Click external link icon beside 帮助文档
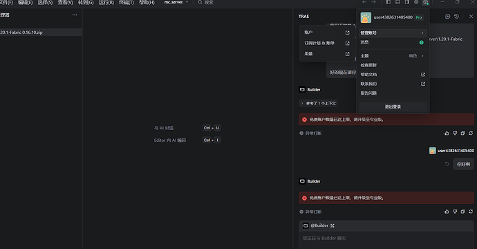The width and height of the screenshot is (477, 249). tap(423, 75)
